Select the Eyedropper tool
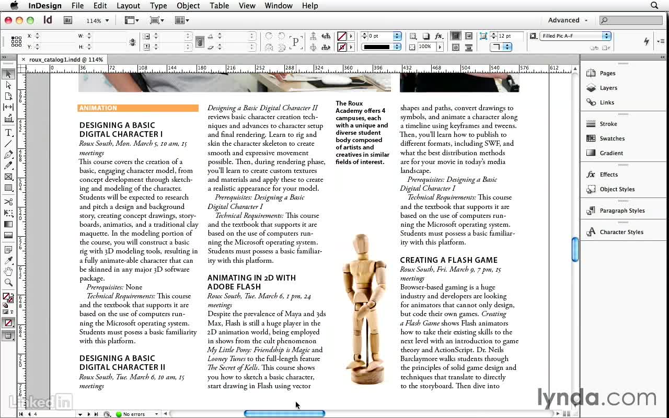669x418 pixels. point(8,261)
